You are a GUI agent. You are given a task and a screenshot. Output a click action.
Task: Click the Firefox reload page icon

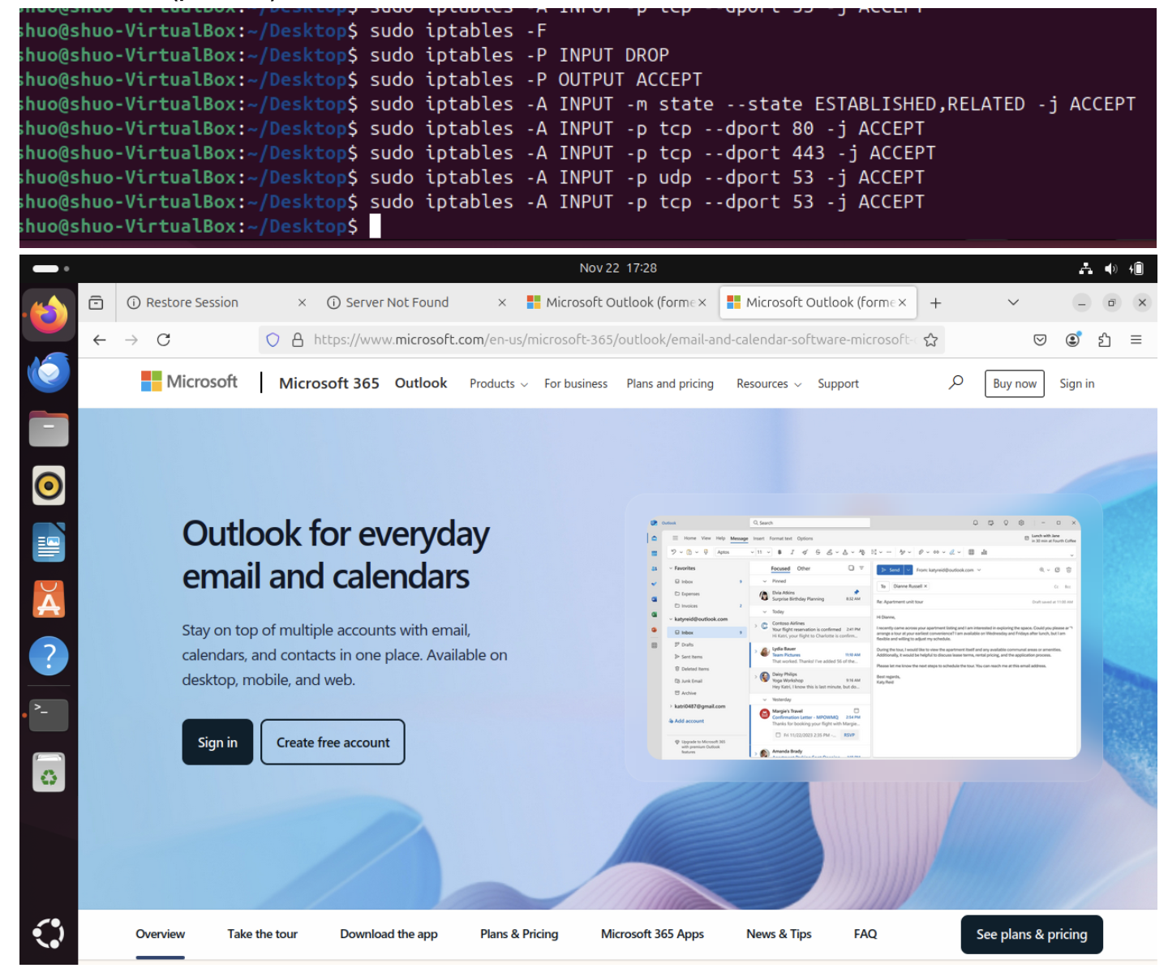164,340
